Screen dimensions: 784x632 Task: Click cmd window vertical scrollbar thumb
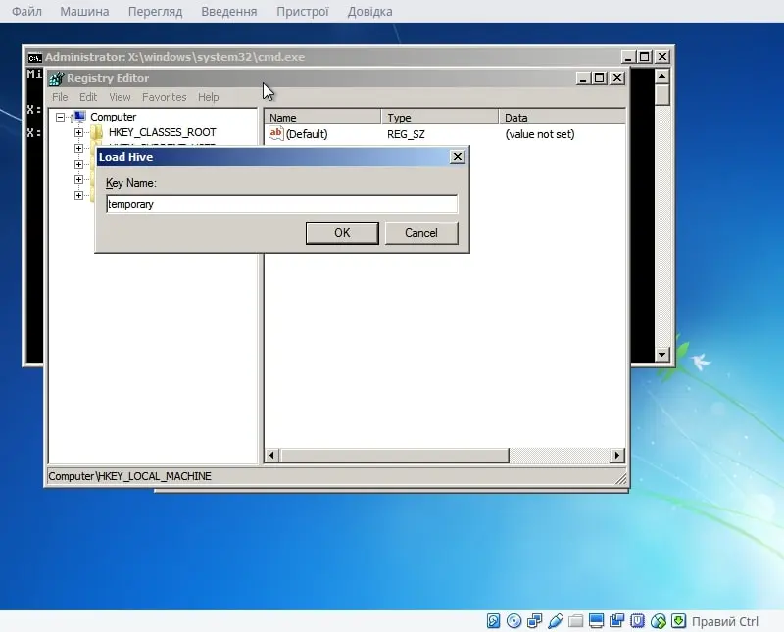[x=662, y=95]
